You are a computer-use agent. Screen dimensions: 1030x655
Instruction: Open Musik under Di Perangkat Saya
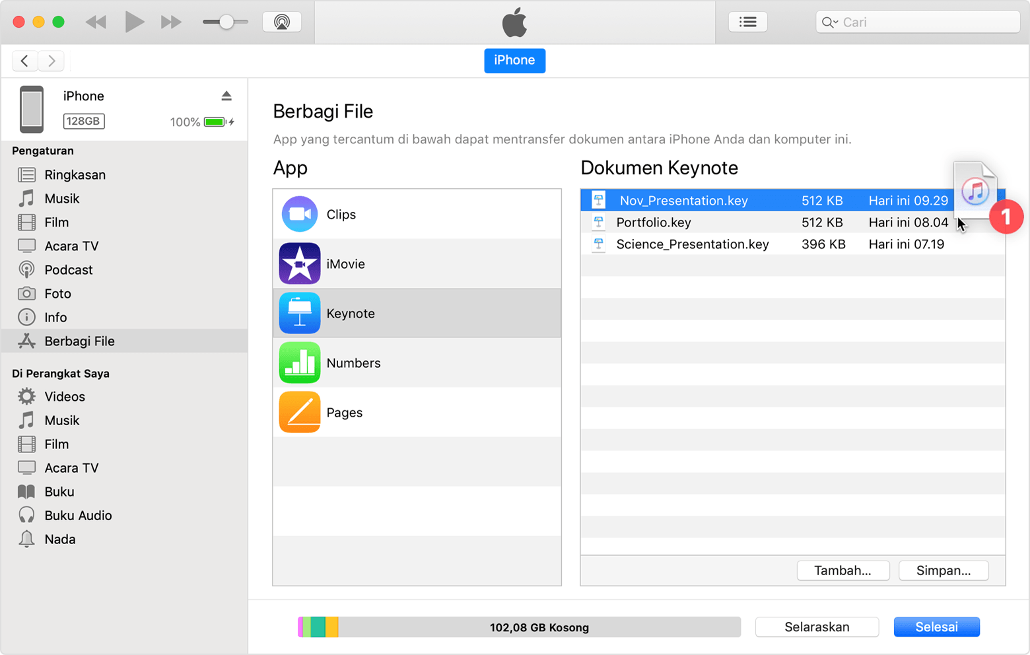point(124,420)
